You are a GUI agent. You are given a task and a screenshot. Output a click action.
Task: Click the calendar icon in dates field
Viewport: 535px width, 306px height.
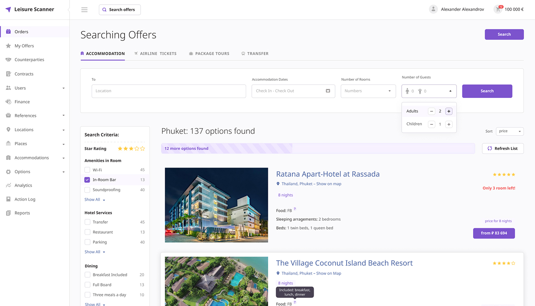click(x=328, y=91)
